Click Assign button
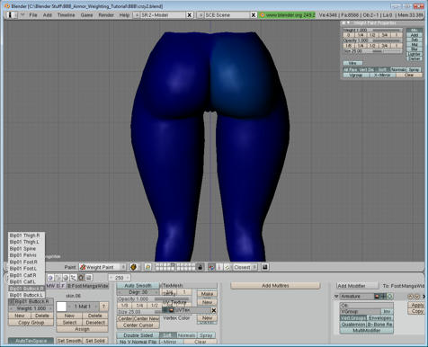The height and width of the screenshot is (347, 428). (x=82, y=329)
